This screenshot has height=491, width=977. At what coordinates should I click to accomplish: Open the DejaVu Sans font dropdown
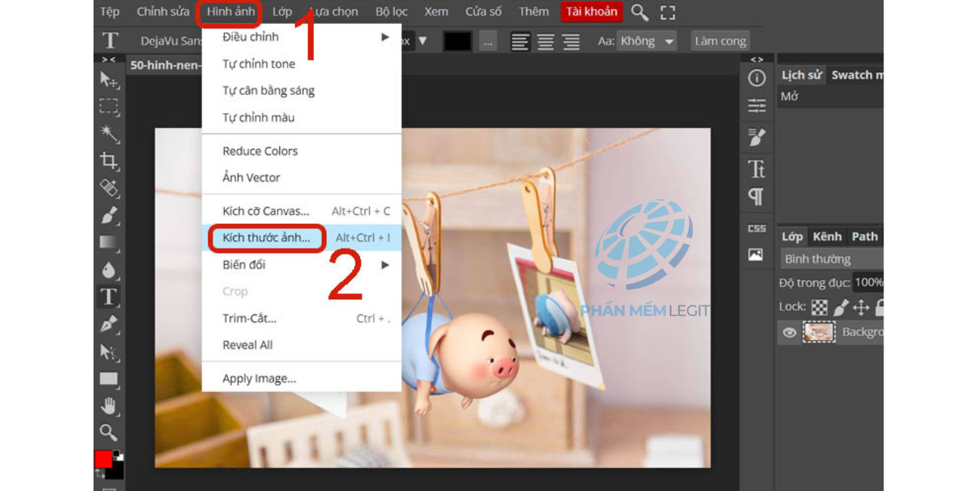coord(170,41)
